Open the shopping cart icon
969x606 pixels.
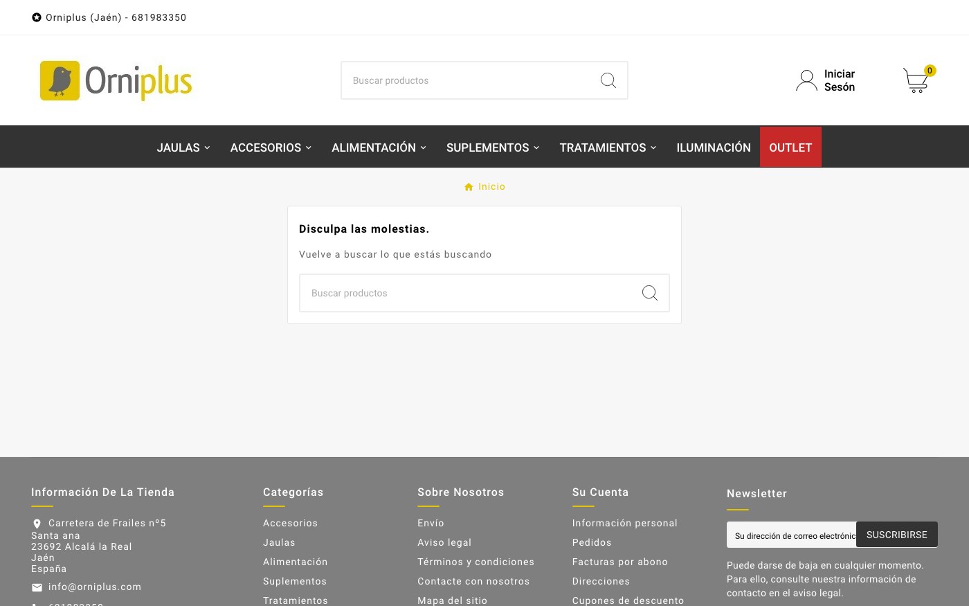[x=916, y=80]
